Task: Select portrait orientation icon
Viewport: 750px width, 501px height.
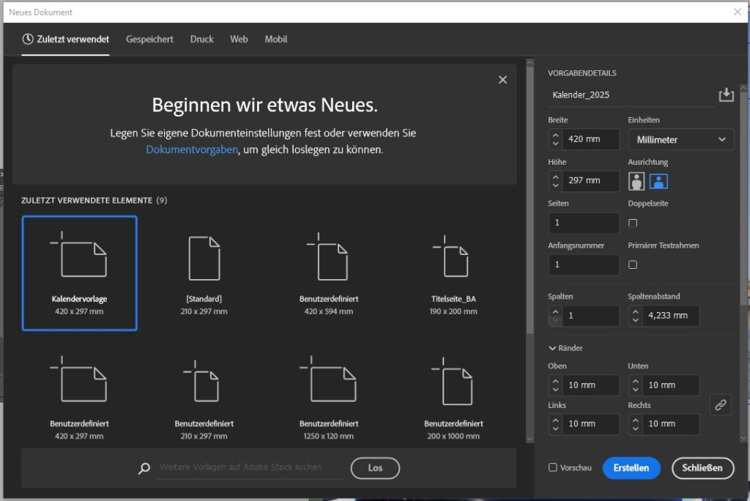Action: click(636, 181)
